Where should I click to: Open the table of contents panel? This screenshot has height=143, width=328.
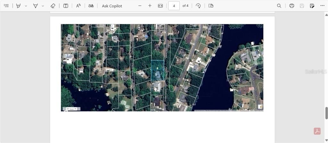point(6,6)
